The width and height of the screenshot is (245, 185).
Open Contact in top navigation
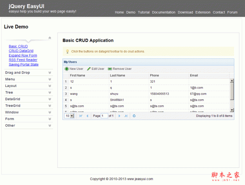point(219,12)
